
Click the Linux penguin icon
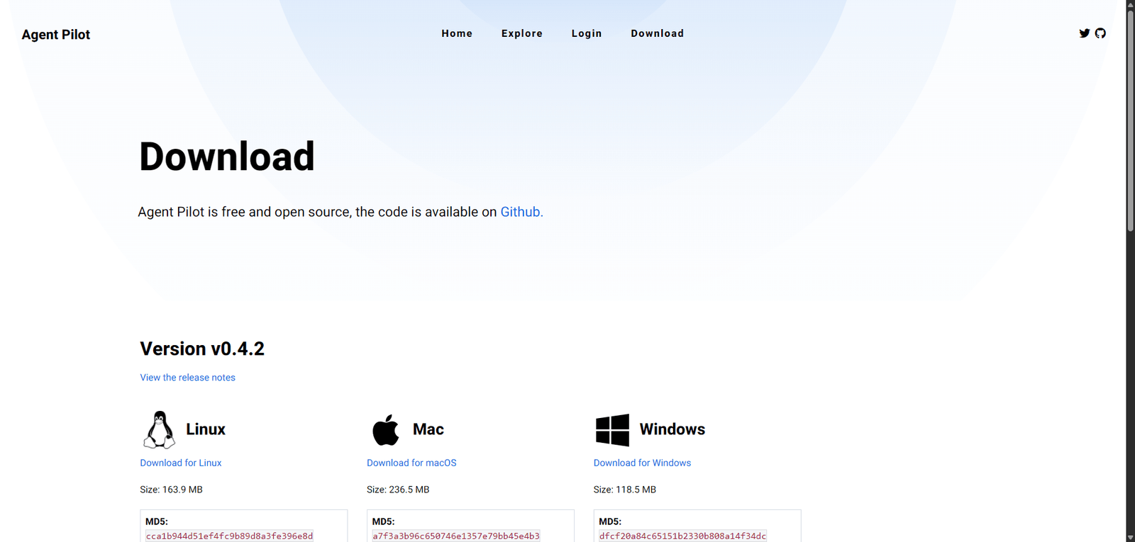tap(159, 429)
